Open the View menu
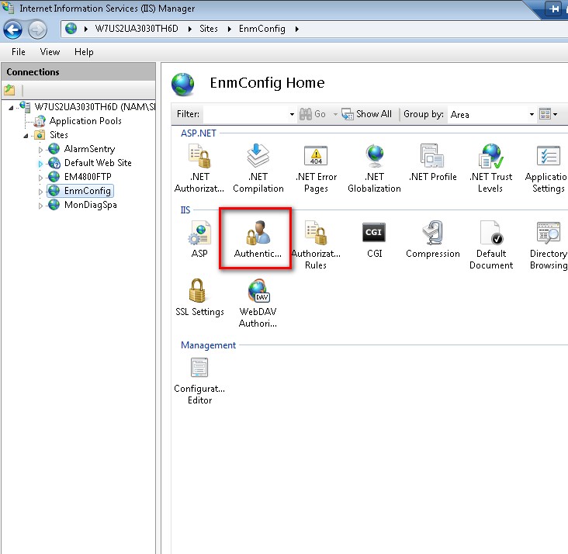 [x=50, y=52]
